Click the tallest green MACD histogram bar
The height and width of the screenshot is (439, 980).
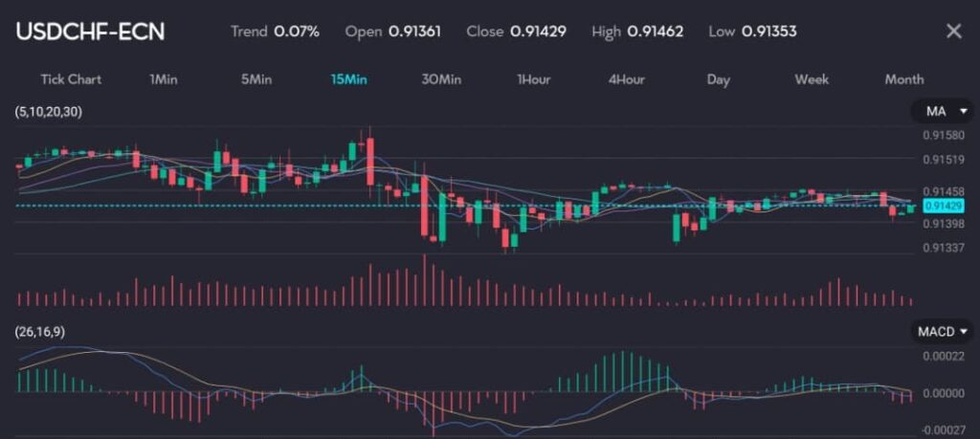[x=619, y=371]
